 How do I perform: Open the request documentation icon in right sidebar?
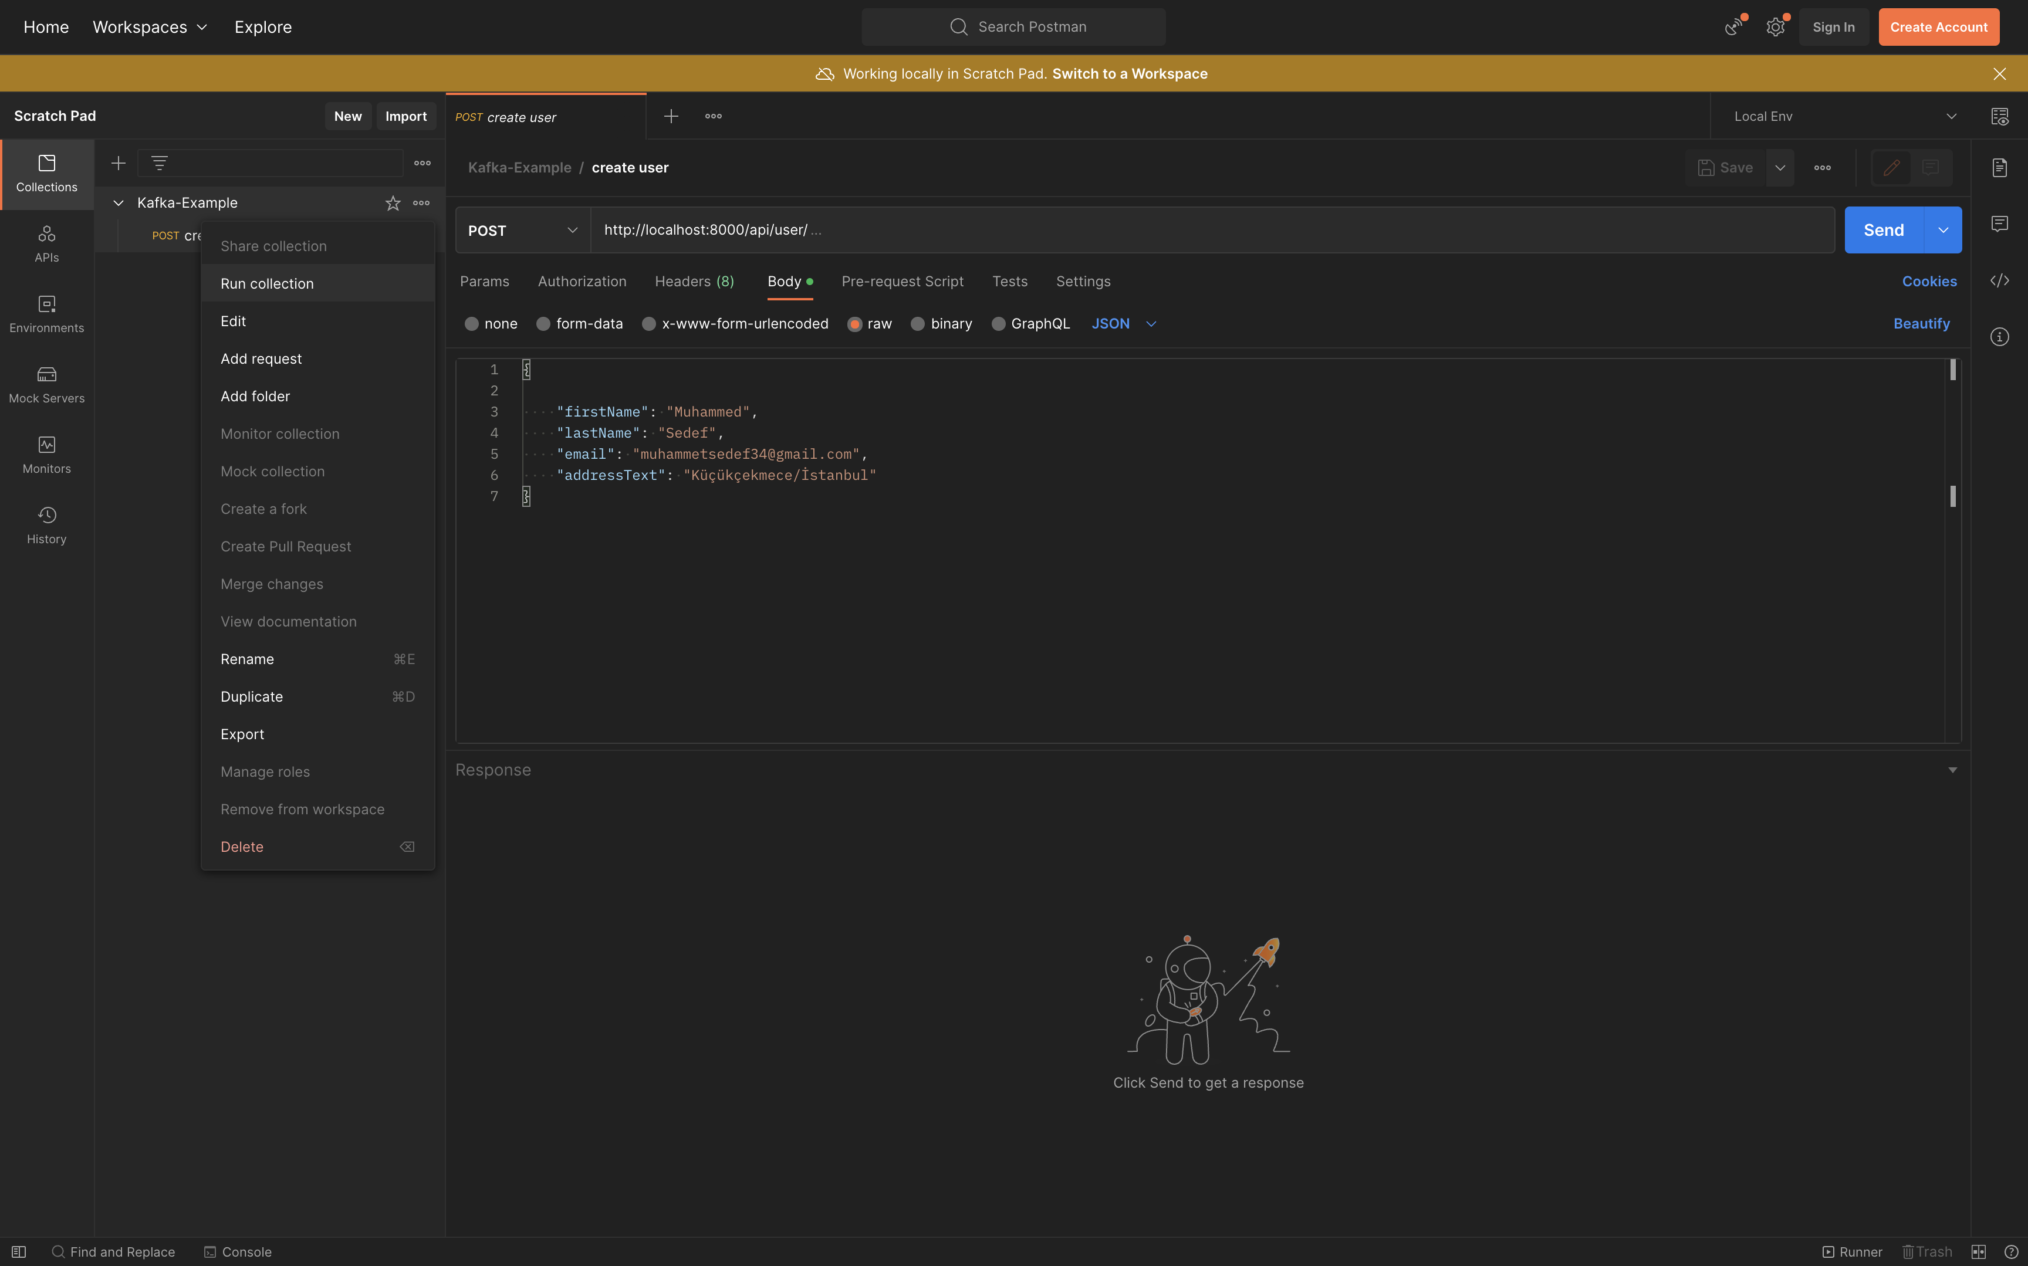pyautogui.click(x=1999, y=167)
